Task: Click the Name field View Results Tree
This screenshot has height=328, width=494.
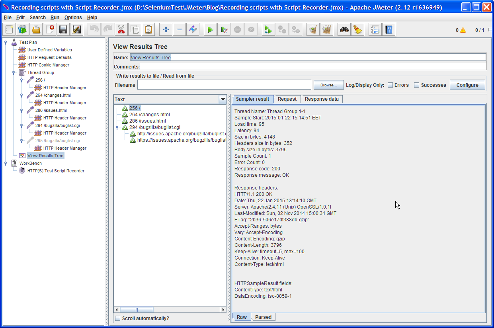Action: pos(308,57)
